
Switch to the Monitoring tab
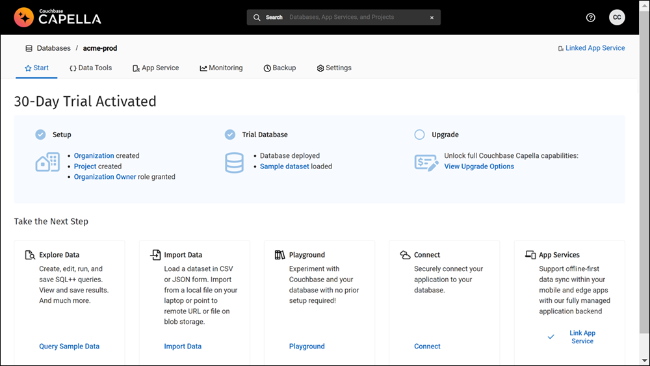pos(222,68)
